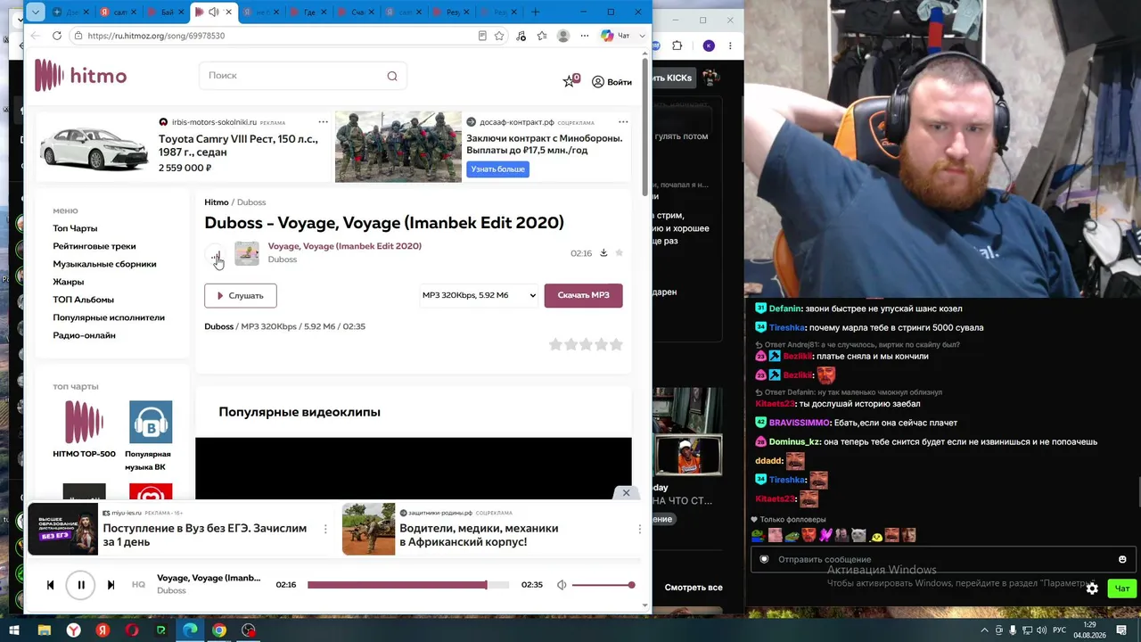Open the browser three-dots settings menu
The height and width of the screenshot is (642, 1141).
point(585,36)
